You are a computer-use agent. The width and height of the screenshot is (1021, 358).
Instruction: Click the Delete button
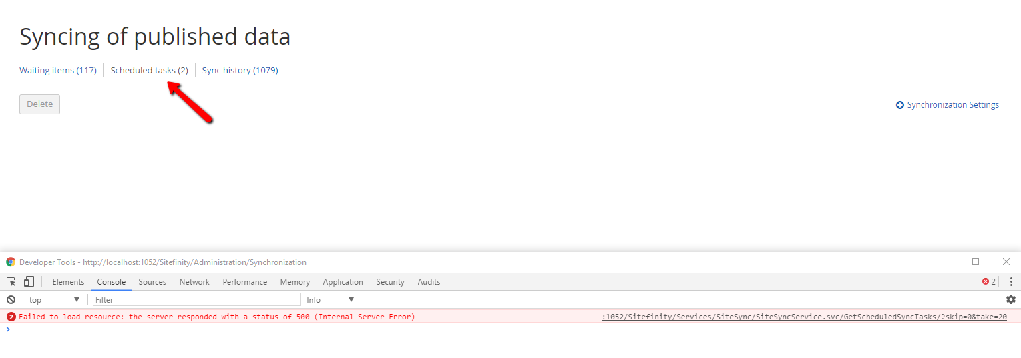[x=39, y=104]
